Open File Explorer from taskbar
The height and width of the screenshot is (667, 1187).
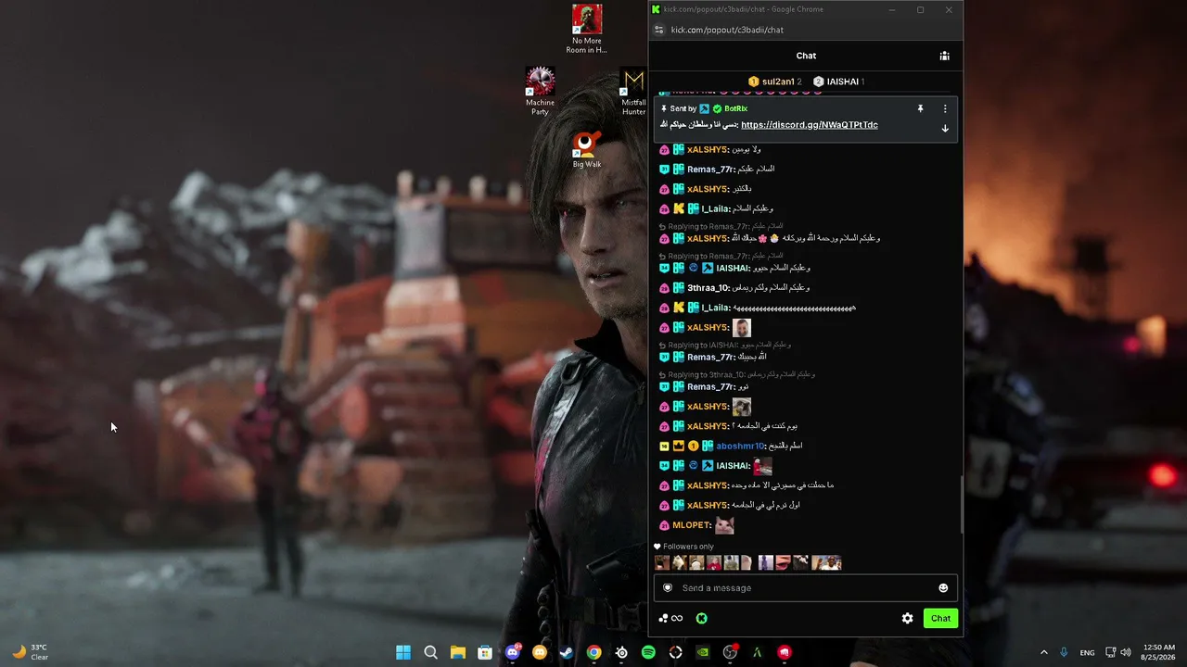pyautogui.click(x=457, y=652)
